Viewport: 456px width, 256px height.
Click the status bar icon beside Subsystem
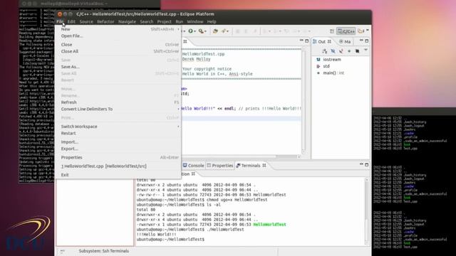[x=63, y=251]
